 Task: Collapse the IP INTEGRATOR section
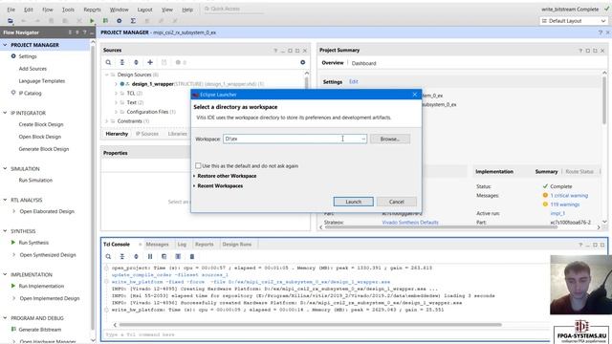tap(5, 113)
